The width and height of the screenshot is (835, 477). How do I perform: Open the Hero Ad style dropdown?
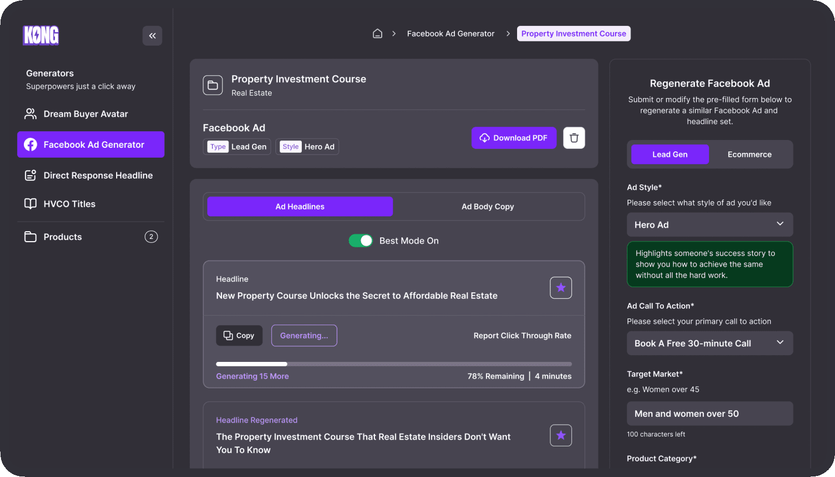(709, 225)
